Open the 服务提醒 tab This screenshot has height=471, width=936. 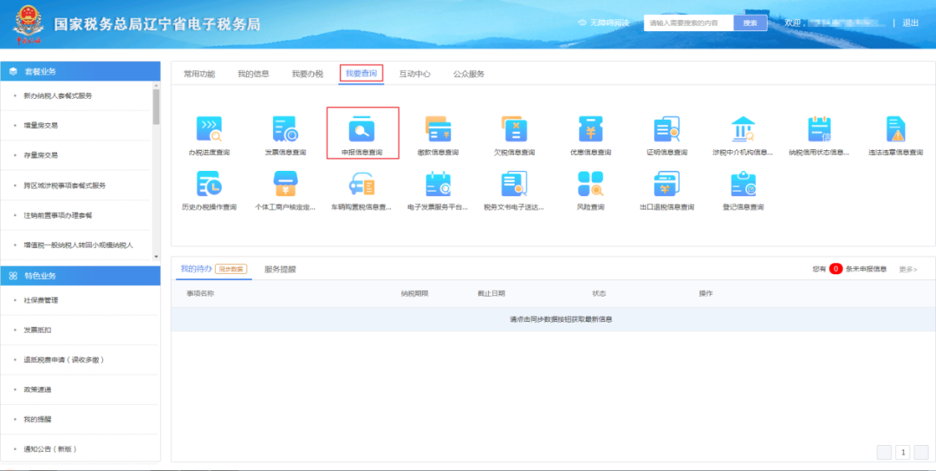click(x=280, y=269)
